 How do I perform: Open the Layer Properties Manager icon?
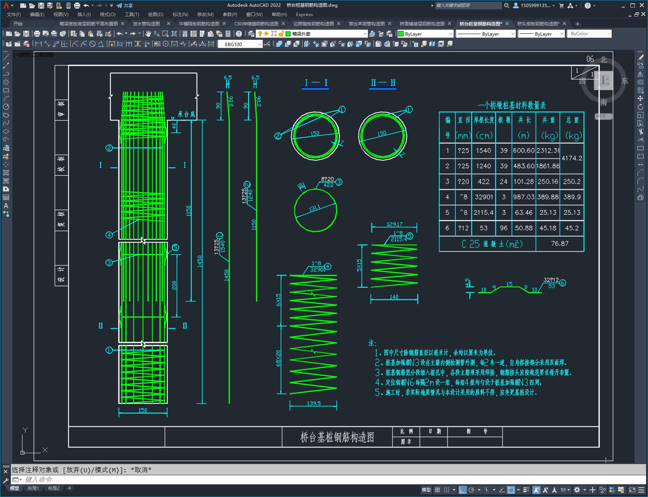251,34
